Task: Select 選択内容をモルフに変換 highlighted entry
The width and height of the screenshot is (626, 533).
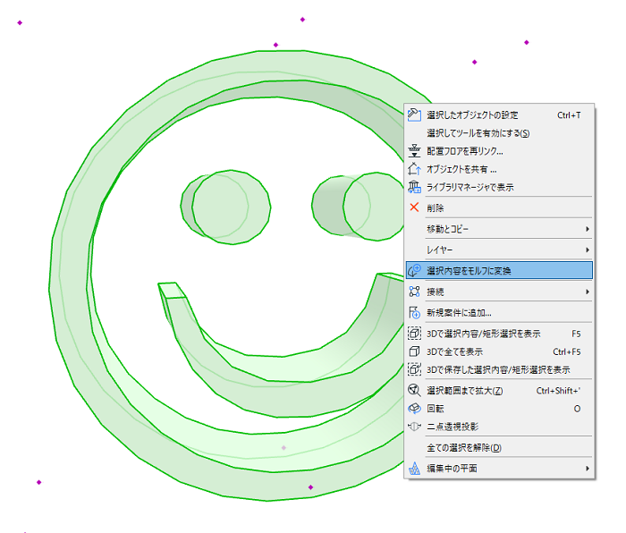Action: 499,271
